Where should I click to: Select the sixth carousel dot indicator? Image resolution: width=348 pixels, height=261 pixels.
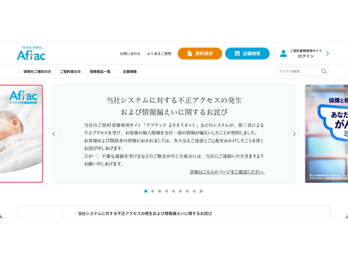[x=180, y=191]
